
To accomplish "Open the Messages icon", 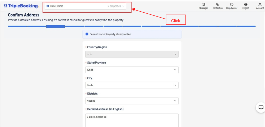I will (203, 4).
